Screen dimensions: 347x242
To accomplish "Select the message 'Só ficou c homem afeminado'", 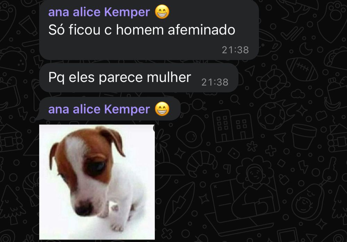I will [x=142, y=29].
